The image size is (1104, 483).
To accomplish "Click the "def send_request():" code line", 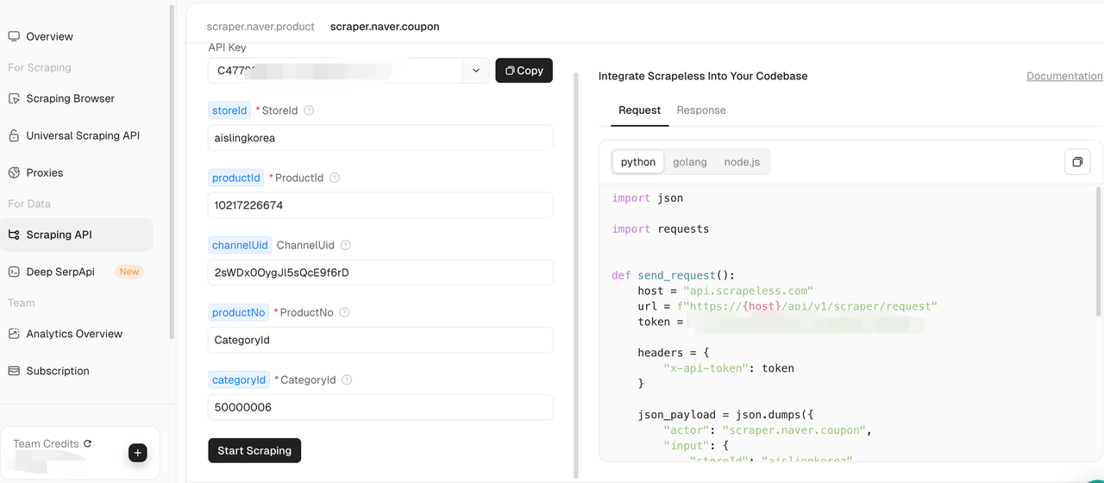I will click(673, 275).
